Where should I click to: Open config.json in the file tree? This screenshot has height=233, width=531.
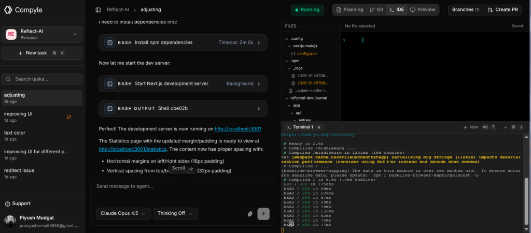tap(307, 53)
